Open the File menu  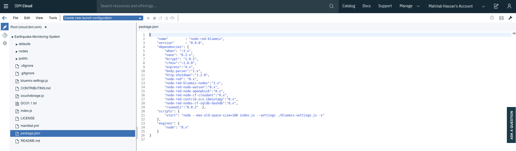[16, 18]
